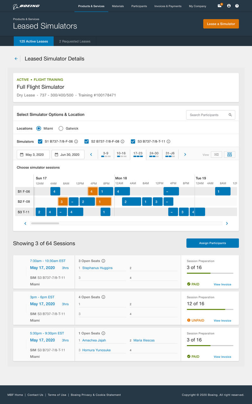Viewport: 252px width, 404px height.
Task: Click the Boeing logo
Action: click(26, 6)
